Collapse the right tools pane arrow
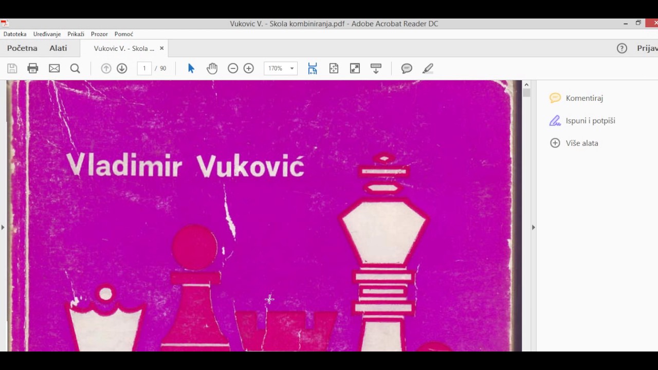 533,227
